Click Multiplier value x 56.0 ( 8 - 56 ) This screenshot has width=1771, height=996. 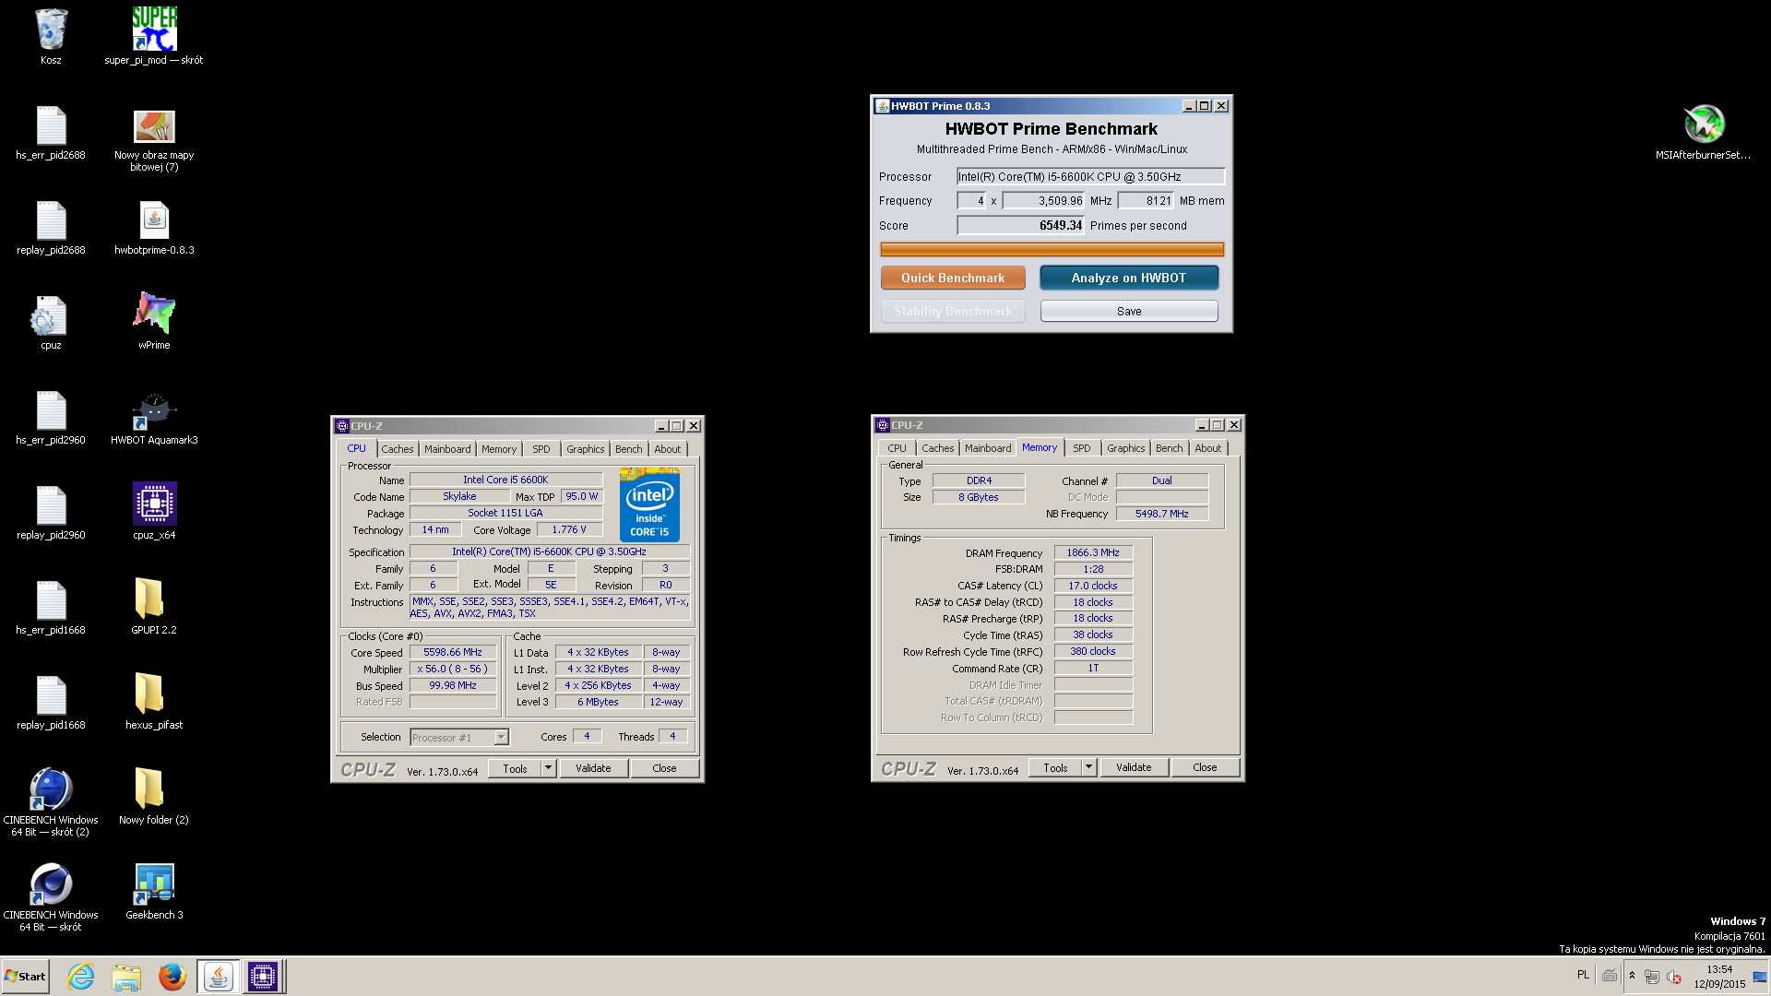452,669
